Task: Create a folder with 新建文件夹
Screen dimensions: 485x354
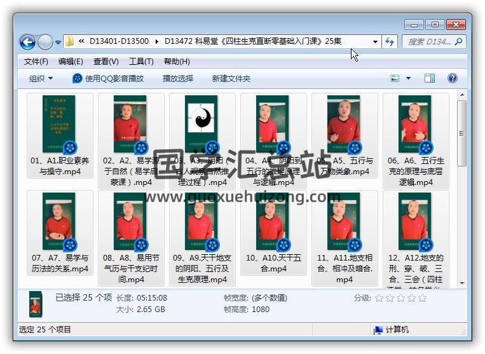Action: tap(231, 79)
